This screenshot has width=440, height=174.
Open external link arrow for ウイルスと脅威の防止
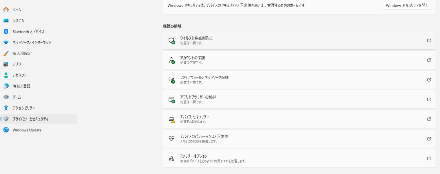pyautogui.click(x=429, y=40)
